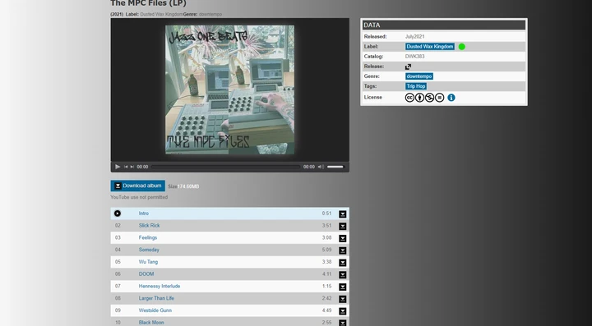Open license info icon
The height and width of the screenshot is (326, 592).
click(451, 98)
